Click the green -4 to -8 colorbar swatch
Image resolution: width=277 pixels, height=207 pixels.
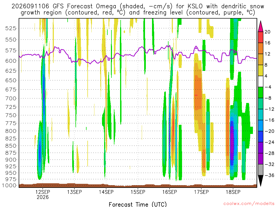pos(260,93)
